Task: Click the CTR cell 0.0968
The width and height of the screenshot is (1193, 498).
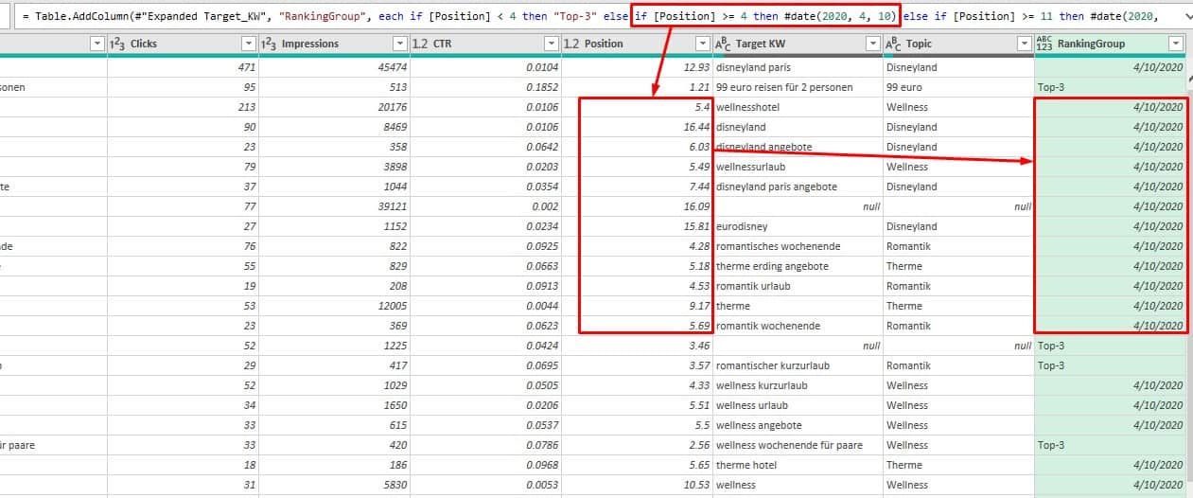Action: coord(484,465)
